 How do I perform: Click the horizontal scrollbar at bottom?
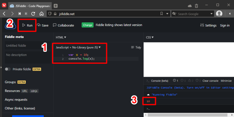point(188,115)
